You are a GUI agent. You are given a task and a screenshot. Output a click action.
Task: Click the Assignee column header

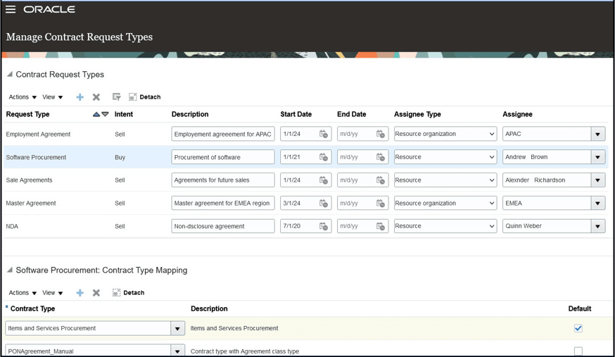[517, 114]
